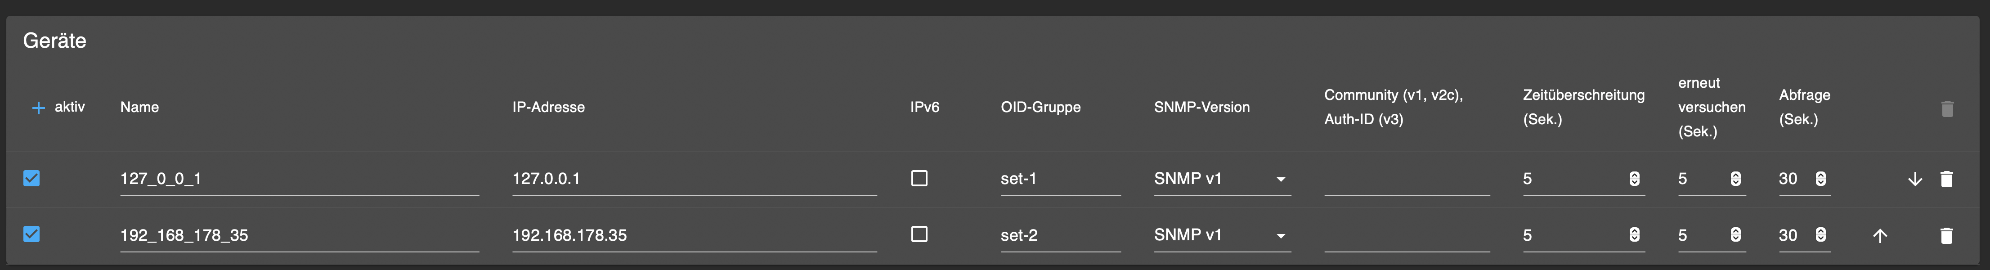Screen dimensions: 1990x270
Task: Move 127_0_0_1 row down with arrow
Action: [1915, 180]
